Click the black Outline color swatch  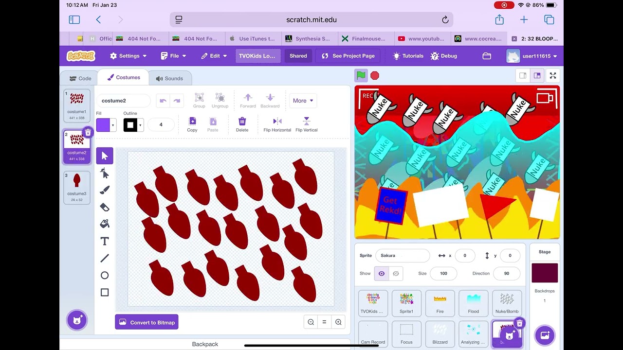point(130,125)
